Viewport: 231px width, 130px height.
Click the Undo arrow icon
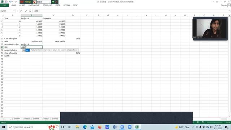[x=10, y=1]
